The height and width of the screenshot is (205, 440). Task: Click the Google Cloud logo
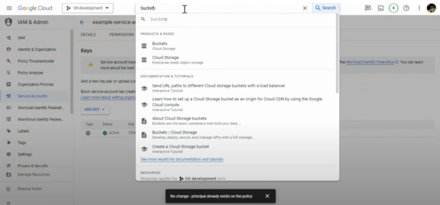click(35, 8)
